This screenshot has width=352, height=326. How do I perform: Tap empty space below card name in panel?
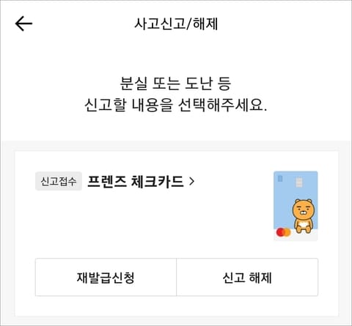147,220
